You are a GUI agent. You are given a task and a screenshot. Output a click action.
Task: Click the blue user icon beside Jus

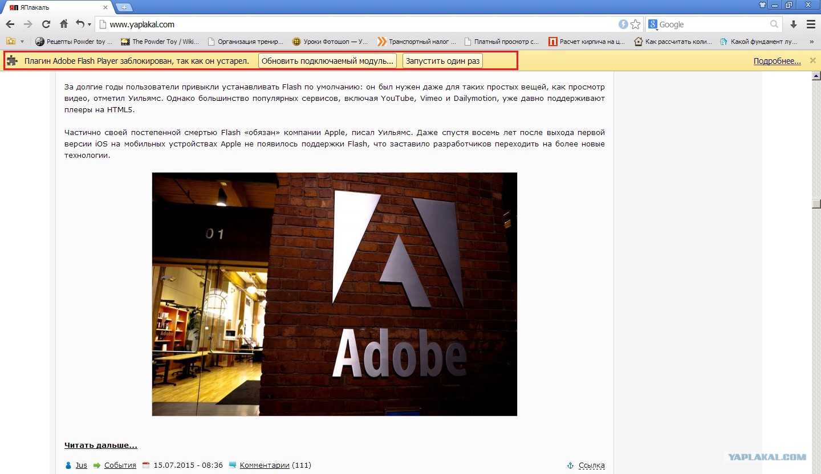click(x=69, y=465)
